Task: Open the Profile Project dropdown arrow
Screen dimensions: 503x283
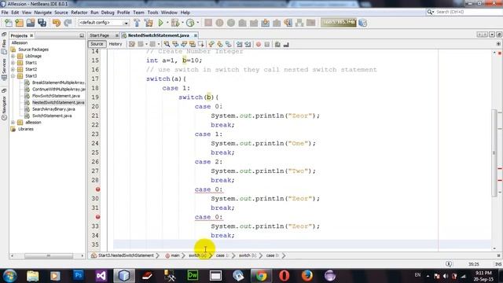Action: pyautogui.click(x=197, y=23)
